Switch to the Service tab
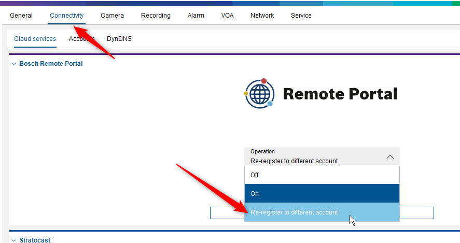460x243 pixels. click(301, 16)
